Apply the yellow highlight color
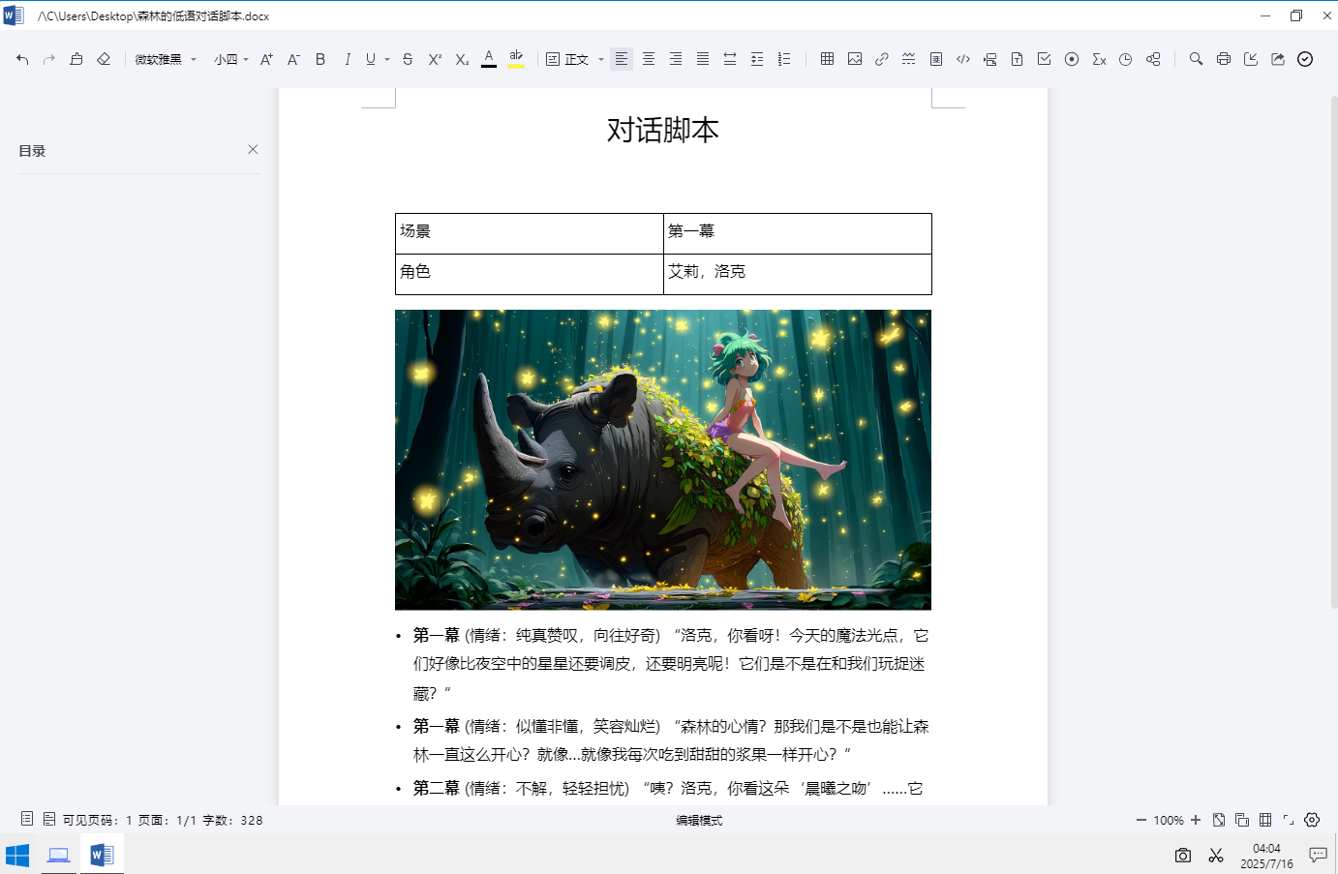Screen dimensions: 1338x874 516,59
